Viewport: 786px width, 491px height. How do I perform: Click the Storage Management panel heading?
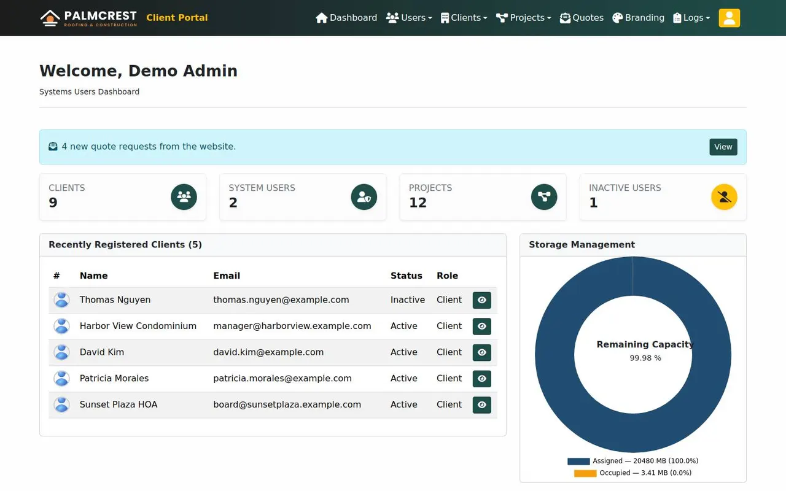(x=582, y=244)
